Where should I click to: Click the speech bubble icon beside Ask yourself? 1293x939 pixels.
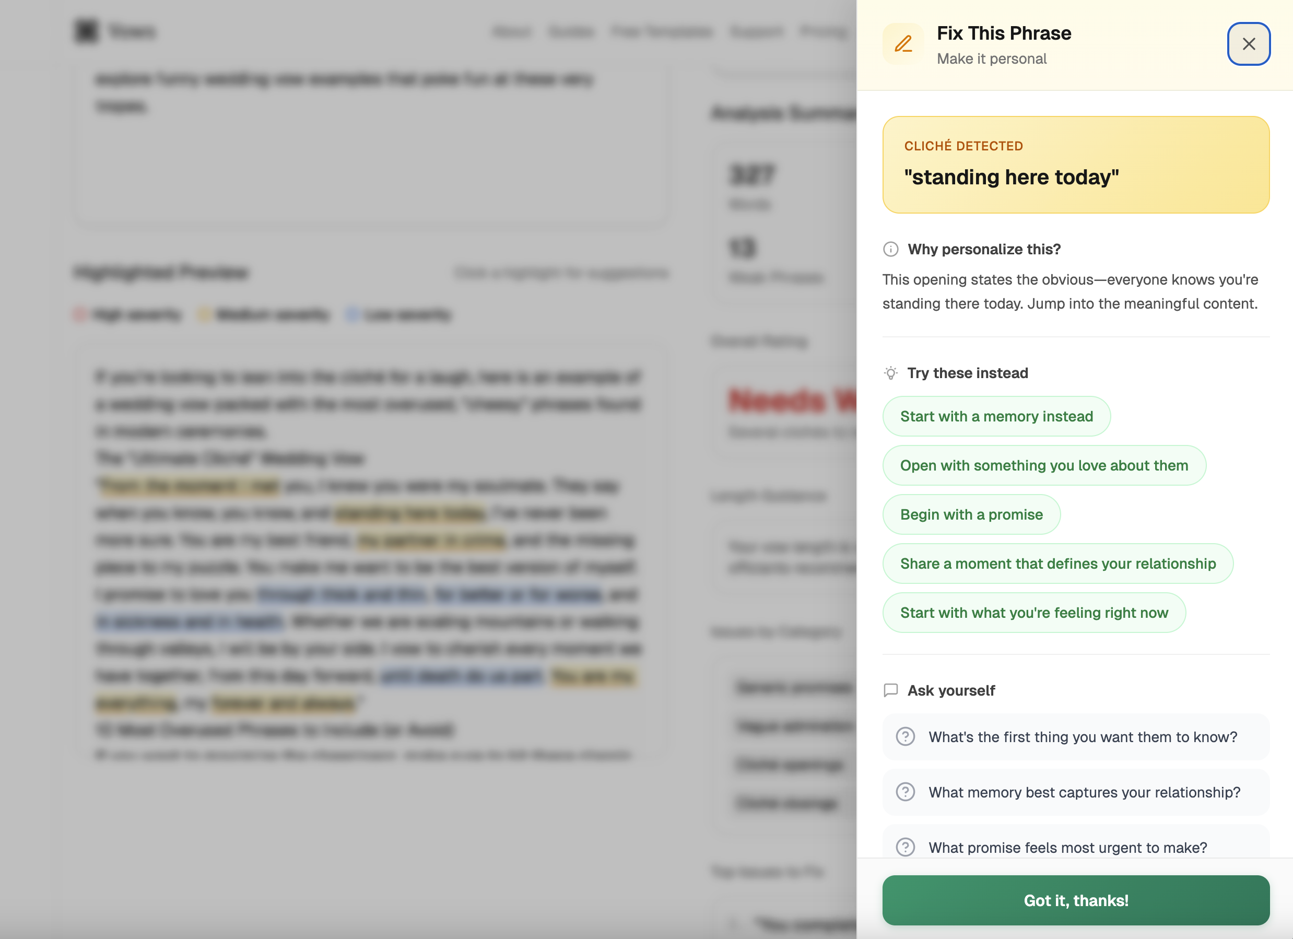pos(891,690)
